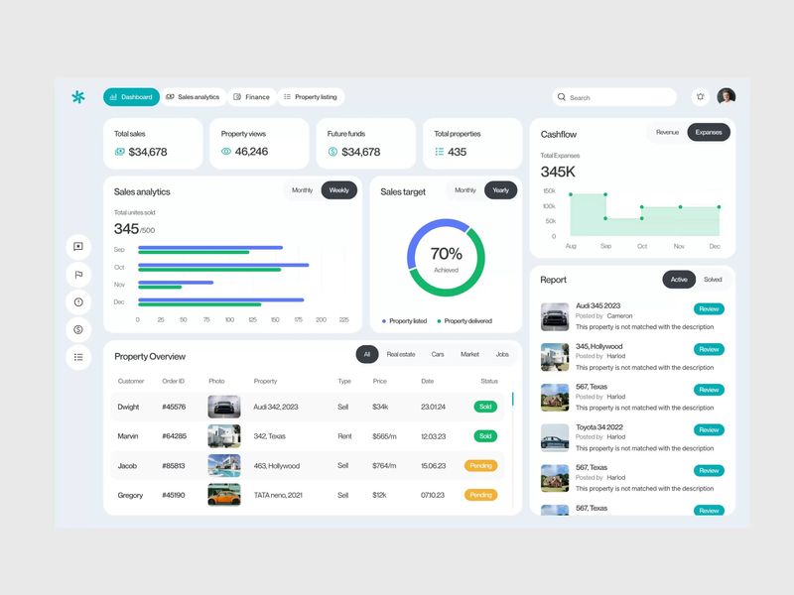Click the money icon on Total sales card
The height and width of the screenshot is (595, 794).
click(x=119, y=152)
